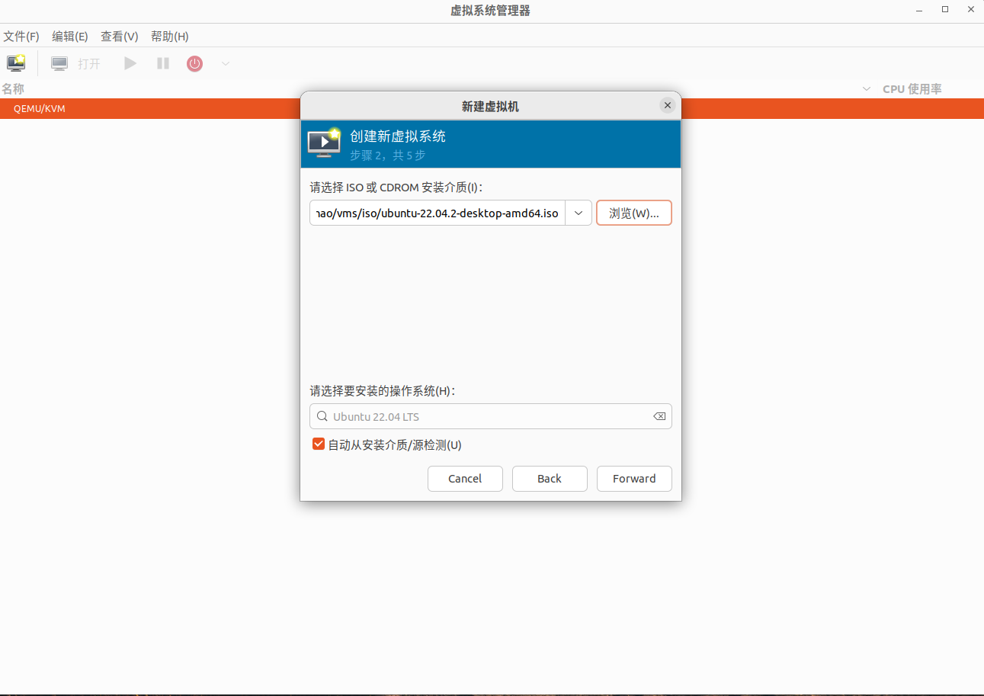
Task: Open the 帮助(H) menu
Action: click(x=170, y=37)
